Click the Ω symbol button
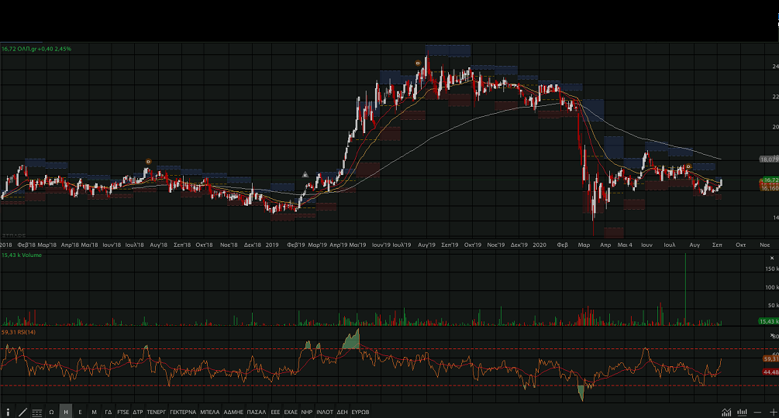The height and width of the screenshot is (418, 779). coord(51,412)
